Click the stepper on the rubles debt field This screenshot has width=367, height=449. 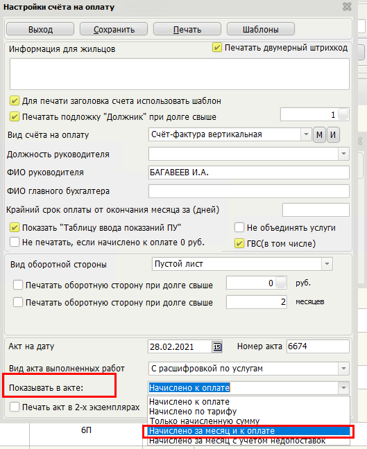point(281,283)
